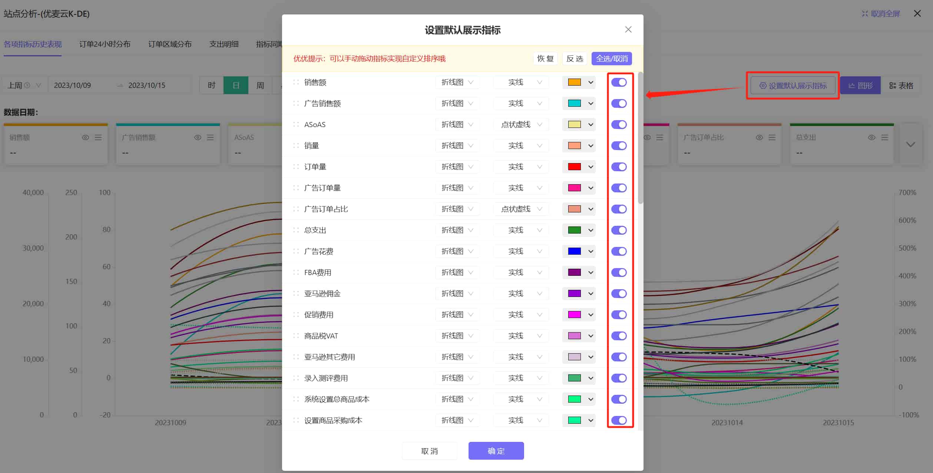Open the menu icon on 广告订单占比 card
Image resolution: width=933 pixels, height=473 pixels.
point(772,138)
